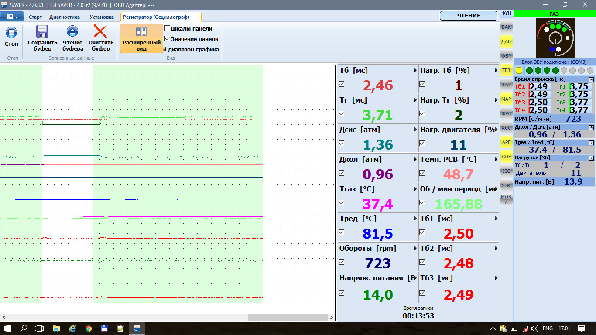This screenshot has width=596, height=335.
Task: Open the Тб [мс] parameter dropdown arrow
Action: pyautogui.click(x=415, y=70)
